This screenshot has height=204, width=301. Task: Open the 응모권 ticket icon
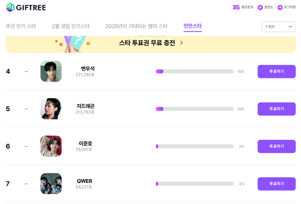pyautogui.click(x=236, y=7)
